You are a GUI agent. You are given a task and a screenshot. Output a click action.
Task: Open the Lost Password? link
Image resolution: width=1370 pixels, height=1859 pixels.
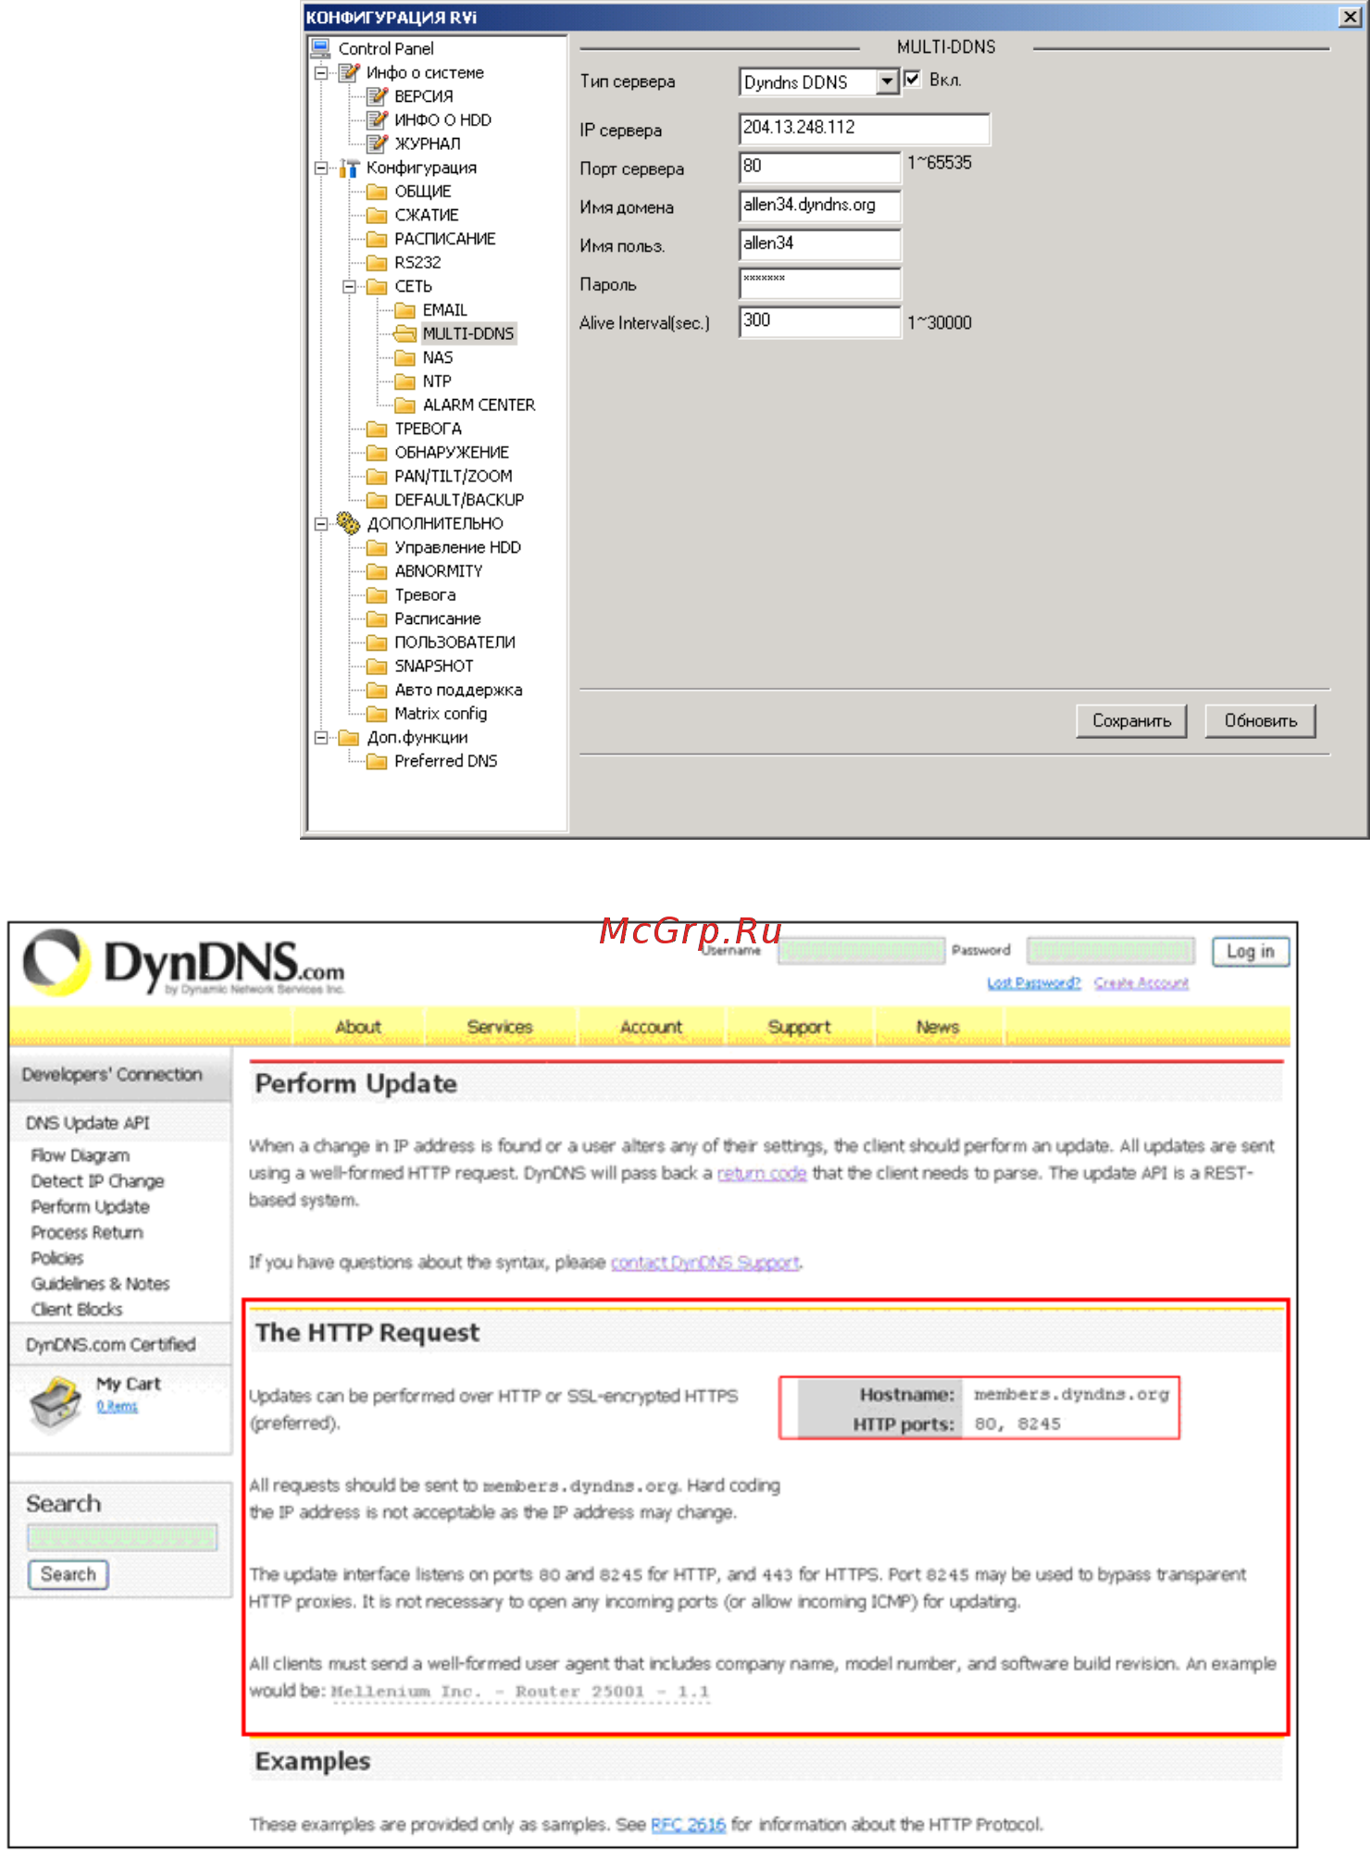(1033, 982)
